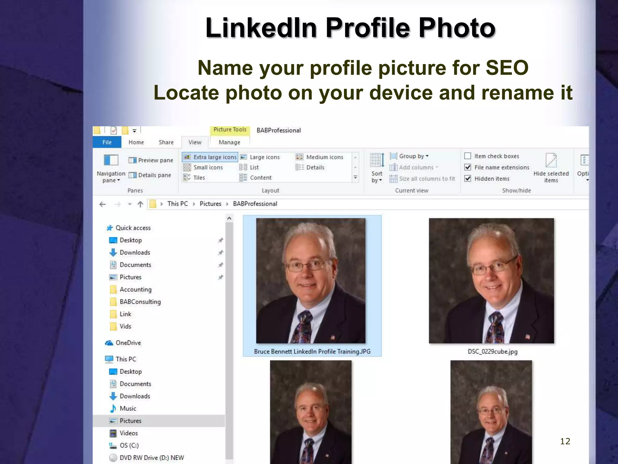Open Desktop under Quick access
This screenshot has width=618, height=464.
(x=131, y=240)
